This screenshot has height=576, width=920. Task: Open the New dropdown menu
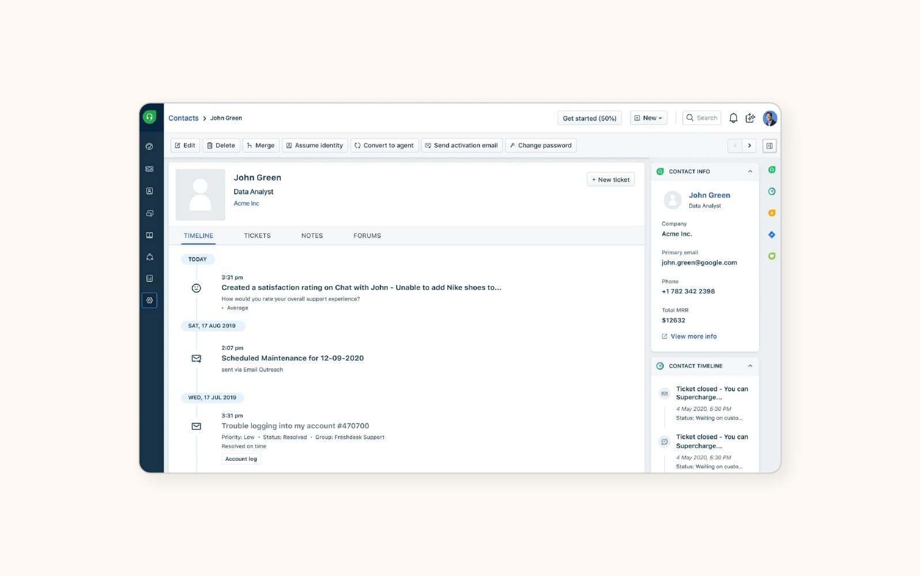[649, 118]
